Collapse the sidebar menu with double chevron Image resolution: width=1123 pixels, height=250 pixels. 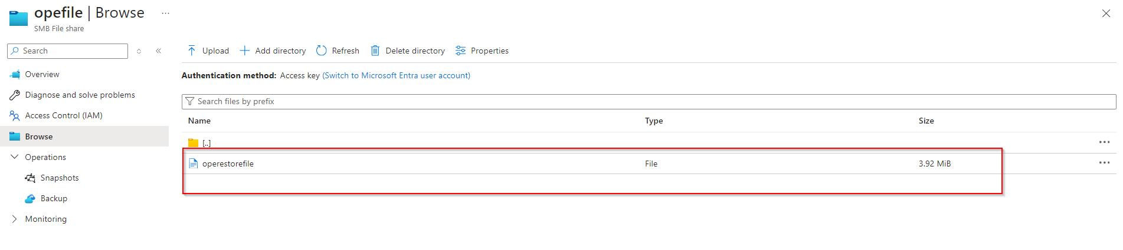click(159, 51)
